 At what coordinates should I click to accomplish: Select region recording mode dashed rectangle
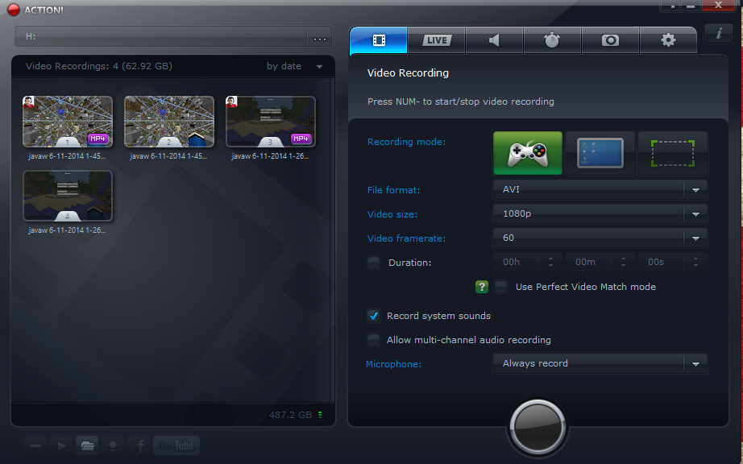pyautogui.click(x=673, y=153)
